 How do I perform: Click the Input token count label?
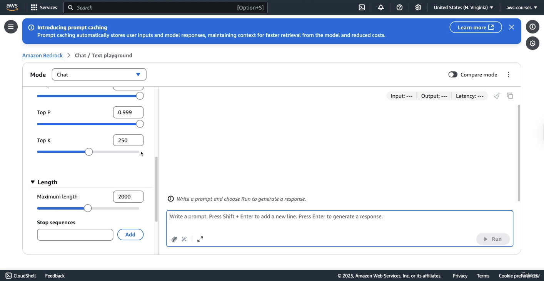(401, 96)
